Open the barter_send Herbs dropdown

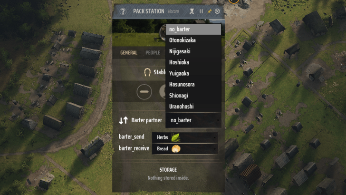pyautogui.click(x=185, y=137)
